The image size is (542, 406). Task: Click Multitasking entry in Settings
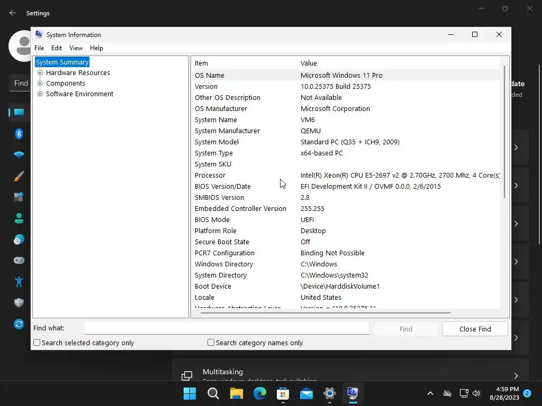pos(350,370)
